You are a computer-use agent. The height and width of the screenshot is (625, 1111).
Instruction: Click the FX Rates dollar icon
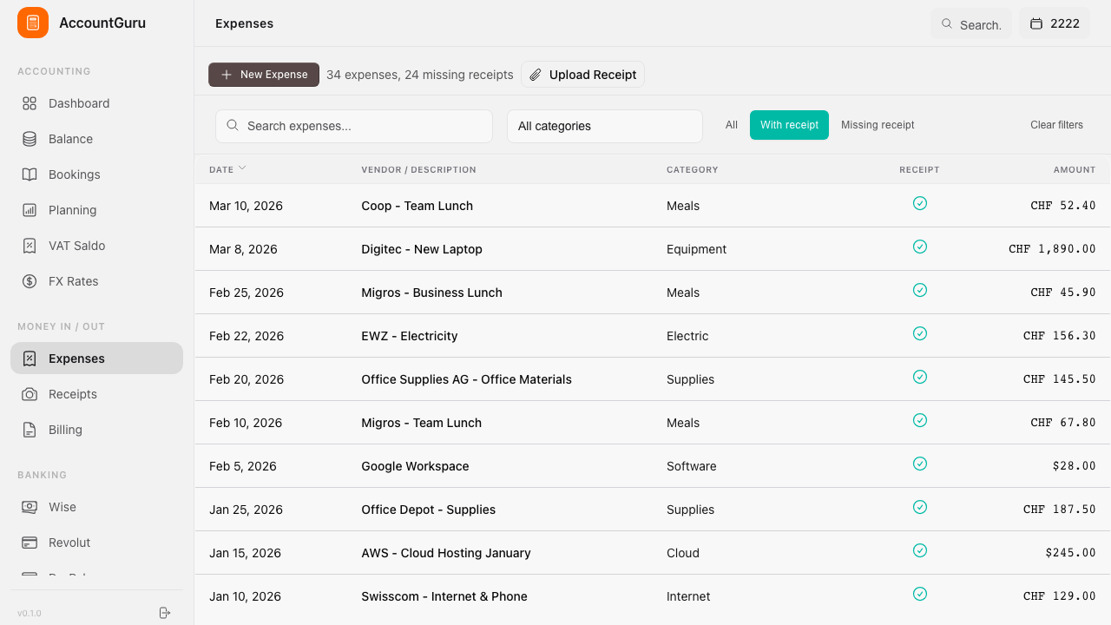(30, 281)
